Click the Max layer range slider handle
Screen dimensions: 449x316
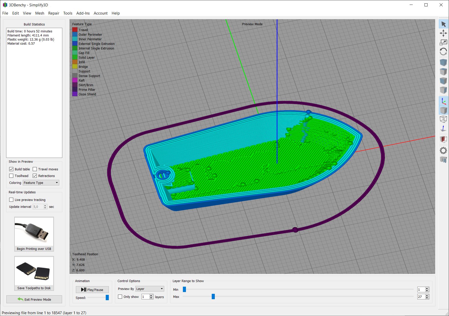(213, 296)
